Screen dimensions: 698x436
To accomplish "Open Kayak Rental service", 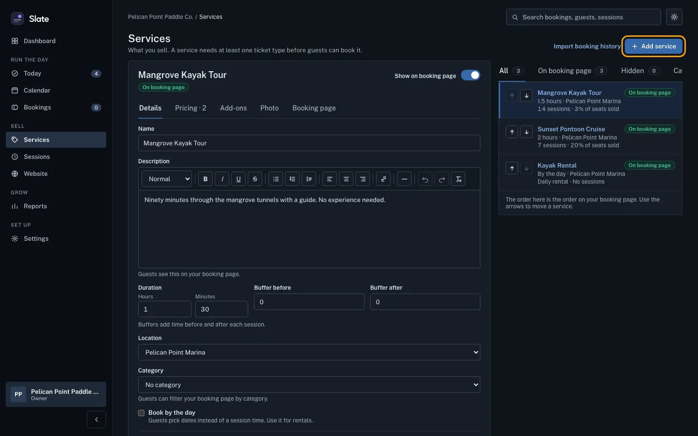I will pos(557,165).
